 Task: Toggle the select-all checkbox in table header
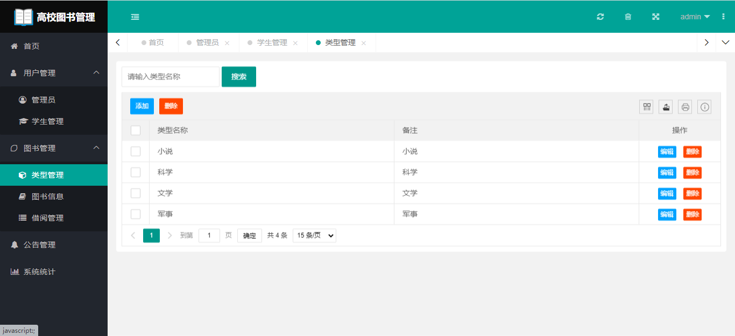click(136, 130)
